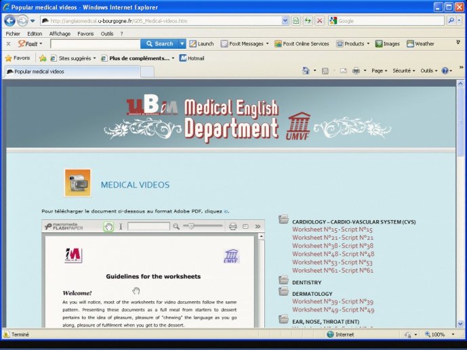Open Plus de compléments dropdown
467x350 pixels.
click(x=138, y=58)
